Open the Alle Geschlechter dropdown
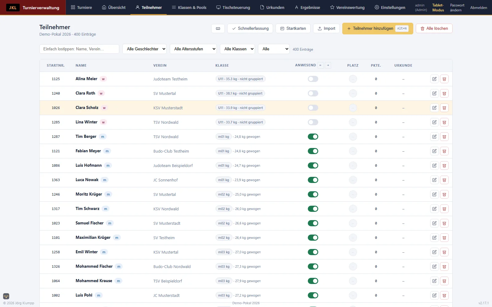 [x=145, y=49]
